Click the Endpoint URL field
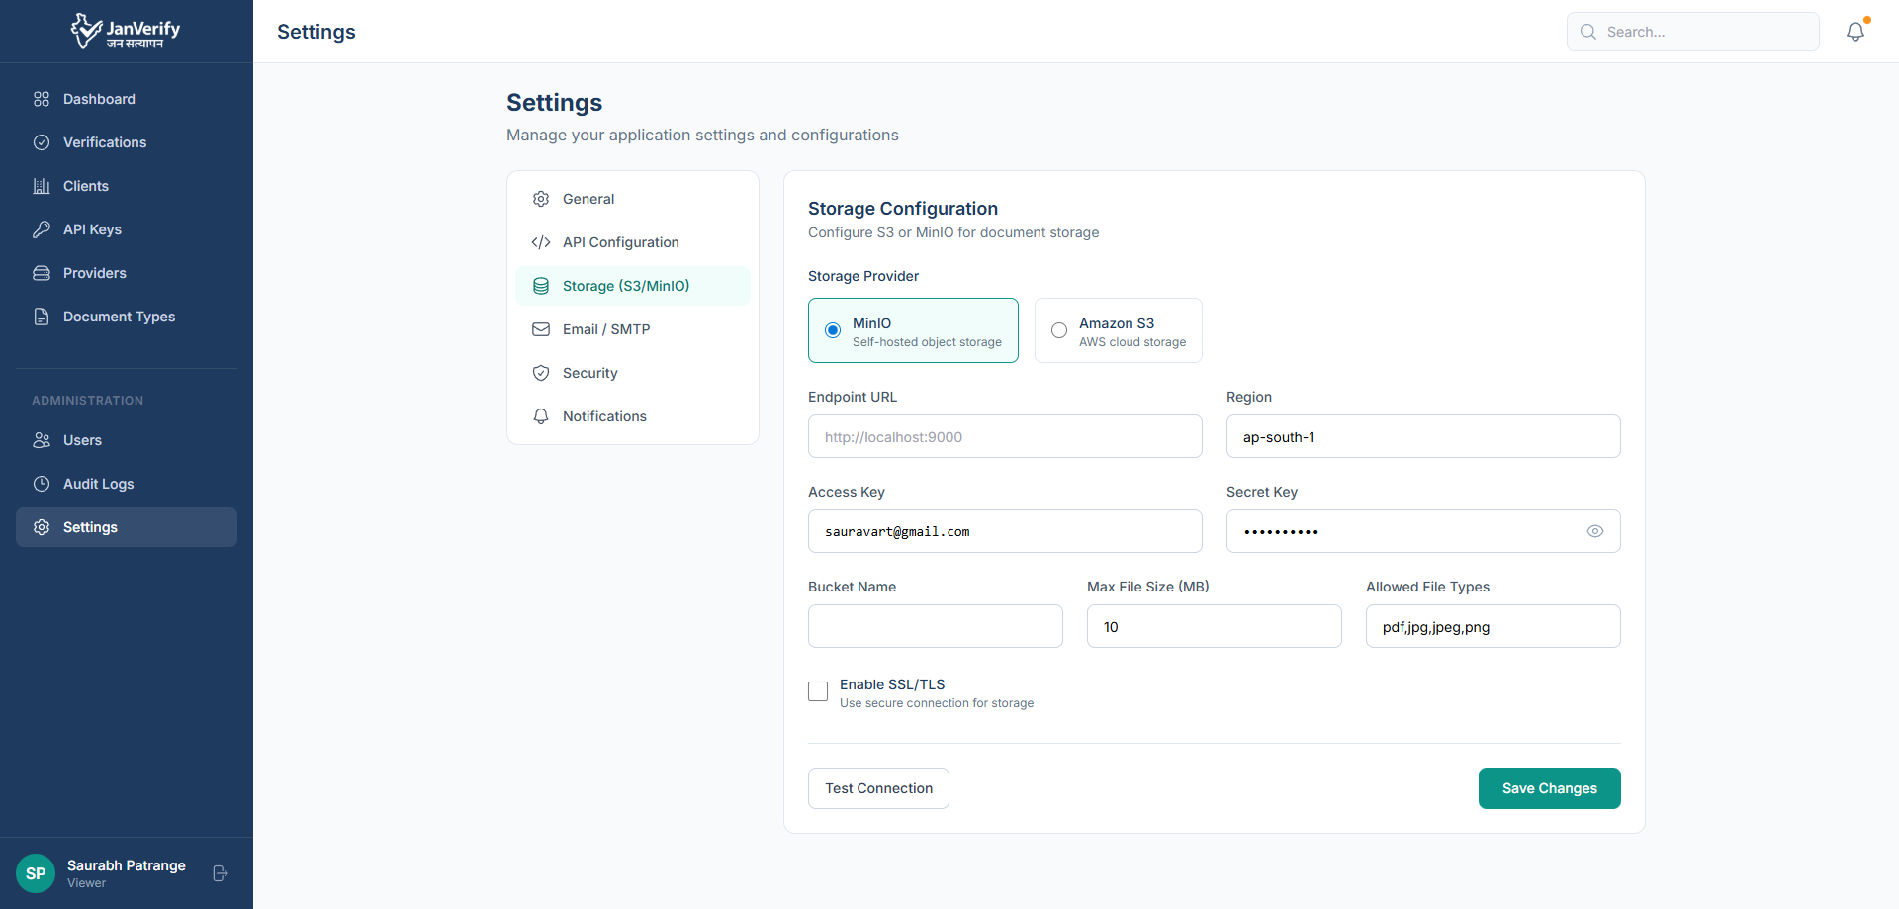 [1004, 436]
